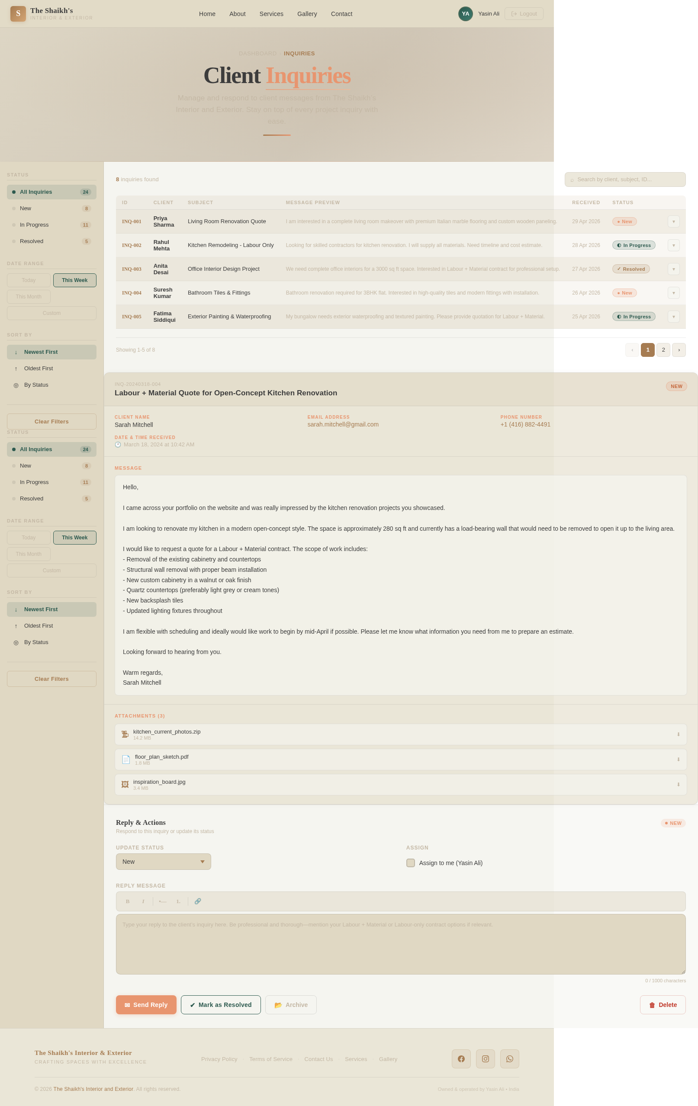Click subject Bathroom Tiles & Fittings
This screenshot has height=1106, width=698.
click(219, 293)
